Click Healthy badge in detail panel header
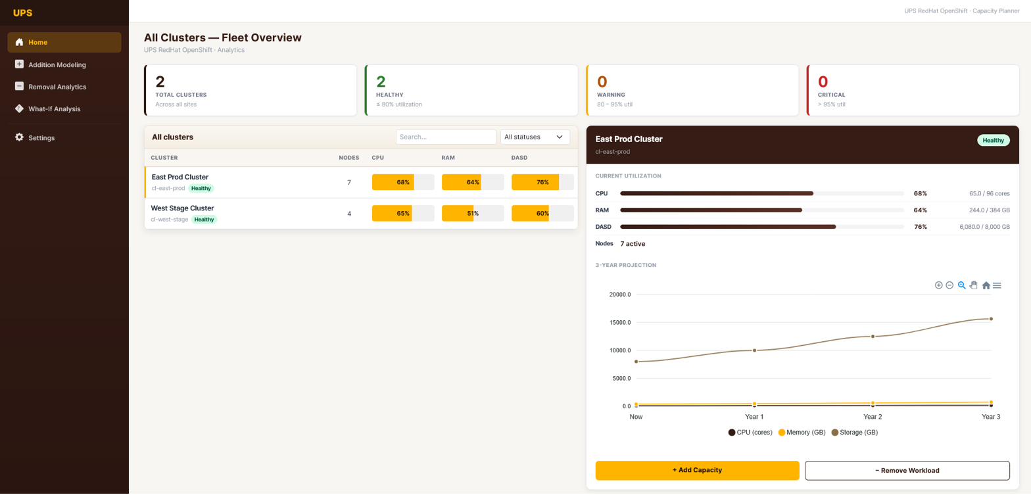Viewport: 1031px width, 497px height. click(993, 140)
